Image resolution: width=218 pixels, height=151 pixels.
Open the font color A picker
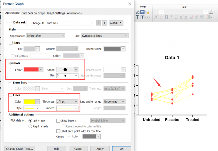[212, 12]
